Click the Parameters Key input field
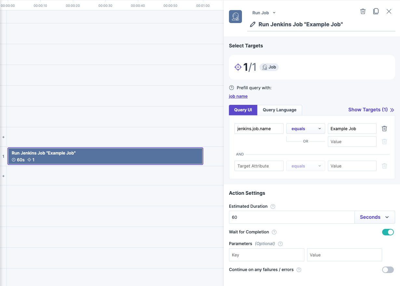 pos(266,255)
